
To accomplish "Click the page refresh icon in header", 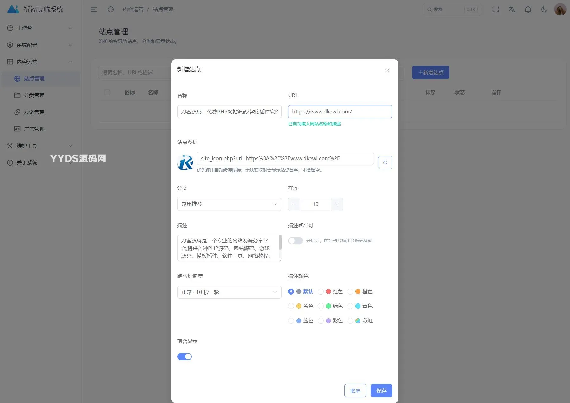I will (110, 9).
